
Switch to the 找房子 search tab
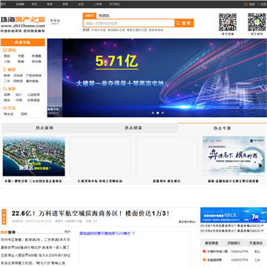pos(90,16)
